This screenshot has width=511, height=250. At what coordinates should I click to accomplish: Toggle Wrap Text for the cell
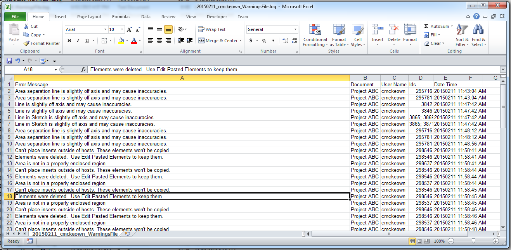pos(212,29)
